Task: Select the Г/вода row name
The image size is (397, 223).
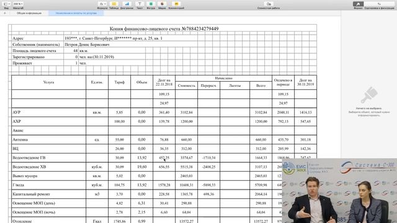Action: click(48, 185)
